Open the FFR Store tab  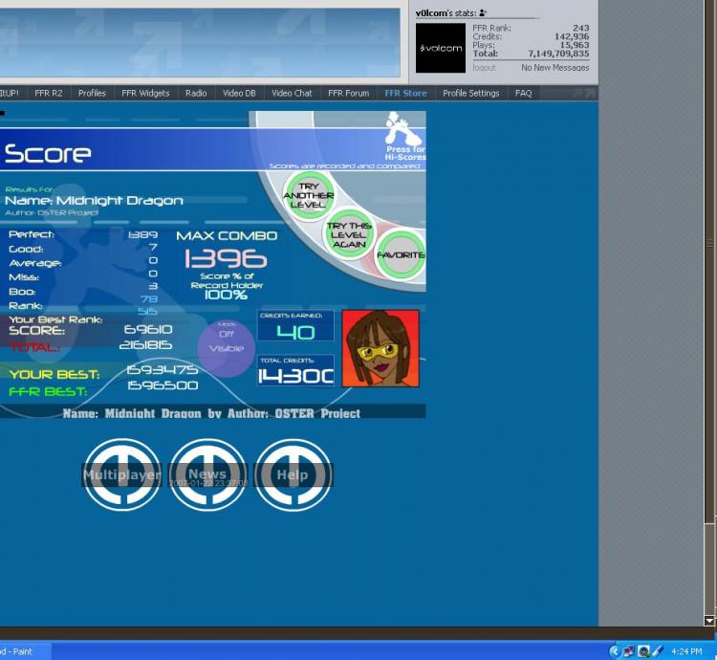[x=405, y=93]
